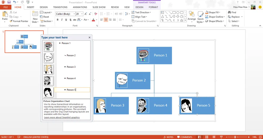
Task: Click the zoom slider handle
Action: click(235, 137)
